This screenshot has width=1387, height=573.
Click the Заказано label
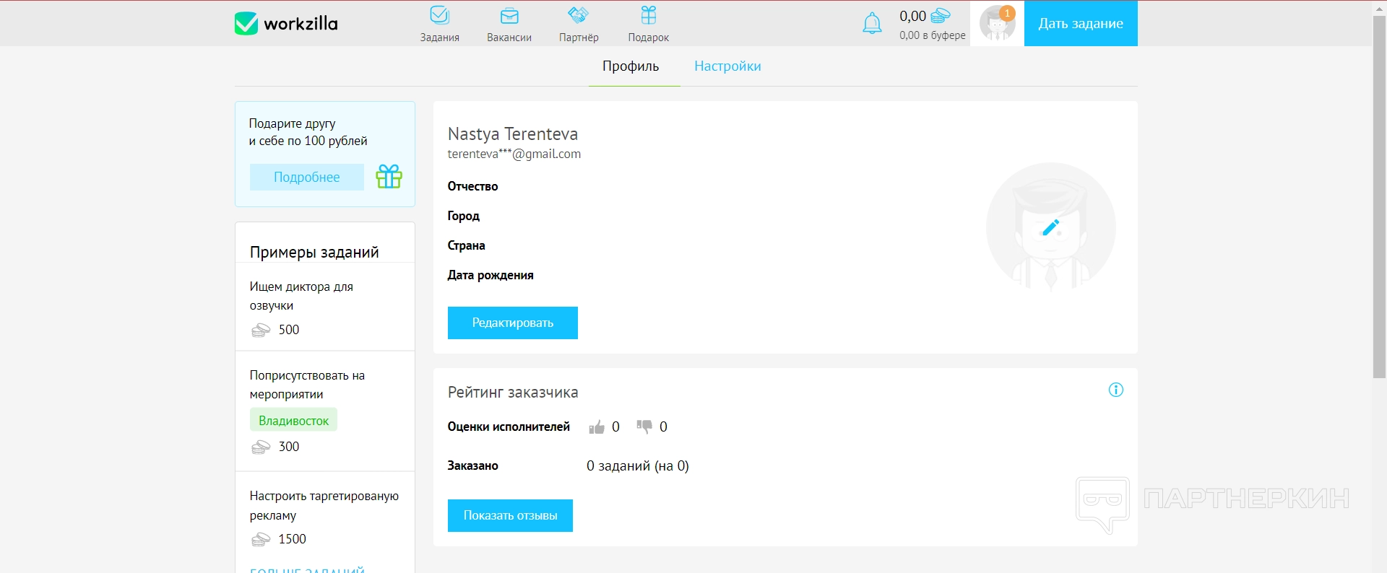(472, 465)
